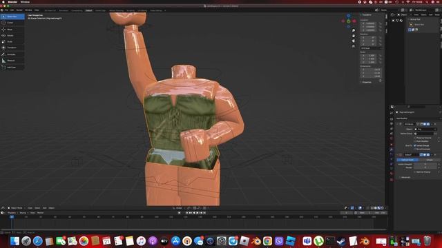The image size is (442, 248).
Task: Toggle Subdivision modifier viewport display icon
Action: (x=425, y=154)
